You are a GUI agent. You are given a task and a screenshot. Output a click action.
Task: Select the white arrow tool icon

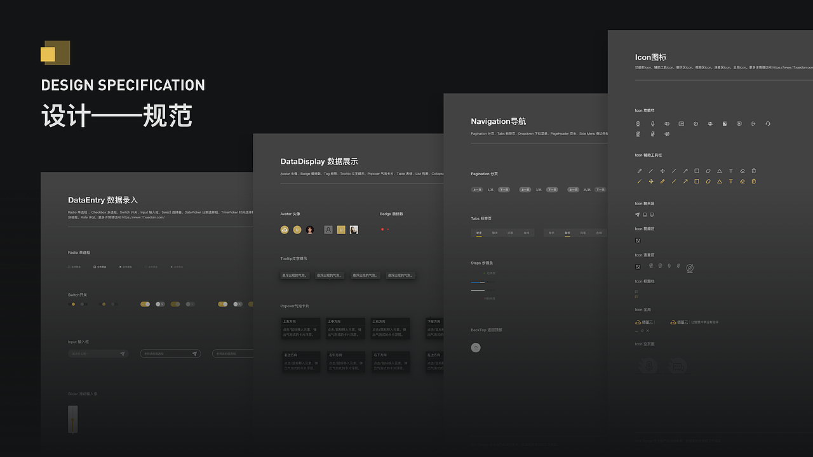pyautogui.click(x=685, y=171)
